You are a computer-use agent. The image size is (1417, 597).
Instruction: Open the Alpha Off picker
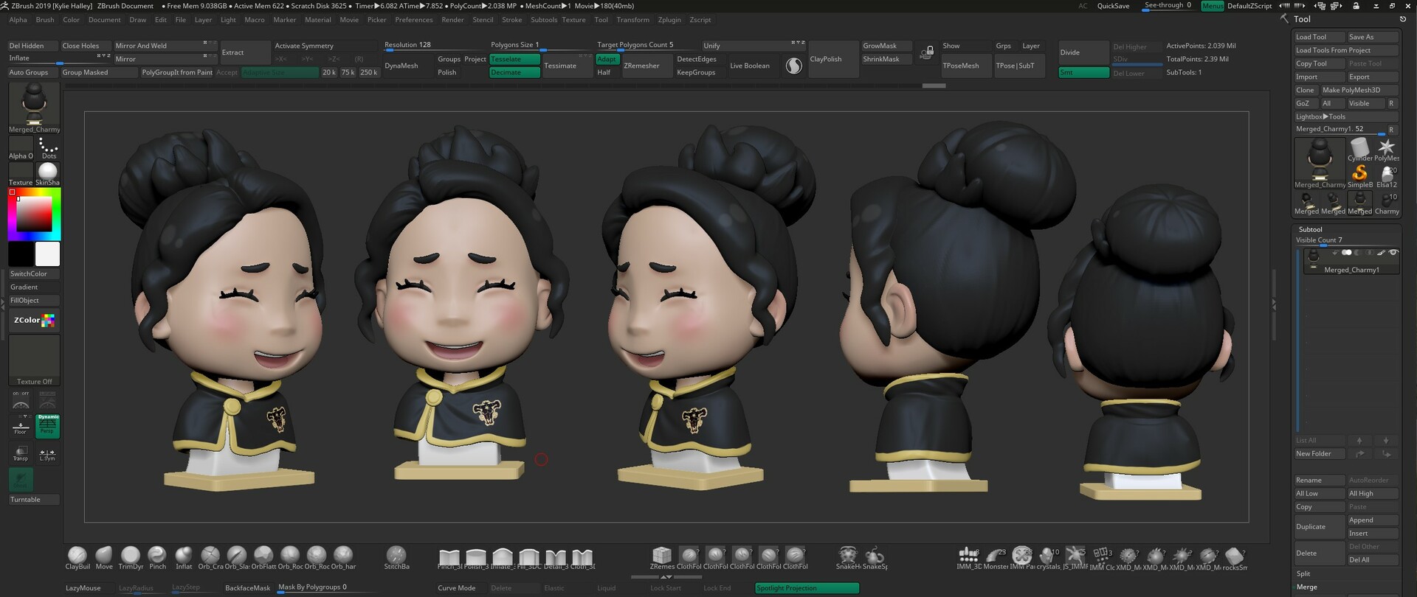[21, 147]
